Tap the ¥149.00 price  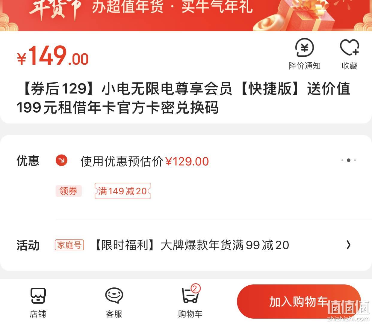click(x=53, y=56)
